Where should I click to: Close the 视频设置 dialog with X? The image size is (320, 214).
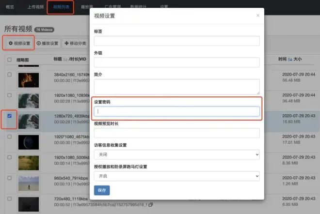tap(258, 15)
